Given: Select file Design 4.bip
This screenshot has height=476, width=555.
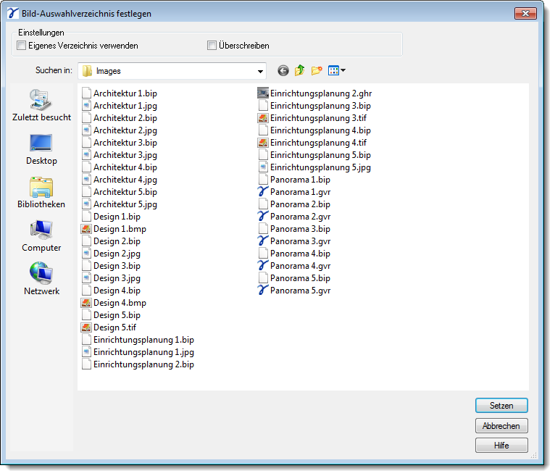Looking at the screenshot, I should (111, 291).
